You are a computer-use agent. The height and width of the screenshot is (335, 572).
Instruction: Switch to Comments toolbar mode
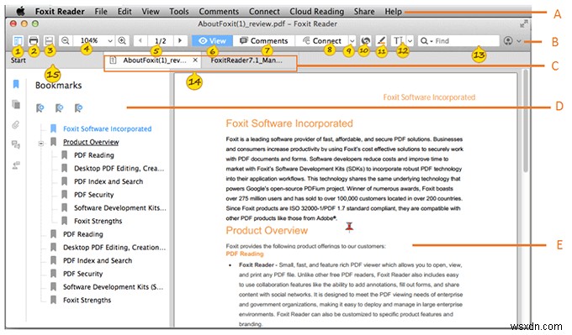tap(264, 41)
